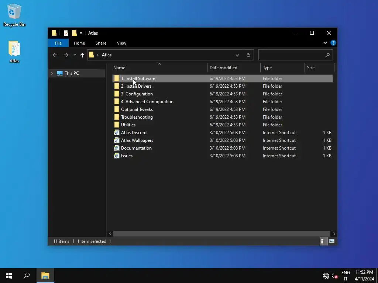Screen dimensions: 378x283
Task: Switch to Large icons view in status bar
Action: coord(332,241)
